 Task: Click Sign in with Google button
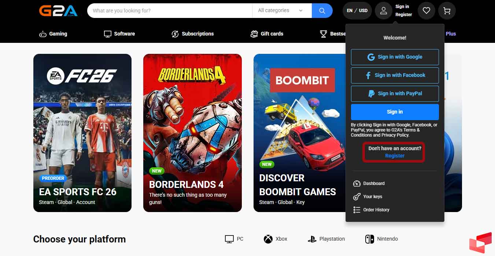[395, 57]
